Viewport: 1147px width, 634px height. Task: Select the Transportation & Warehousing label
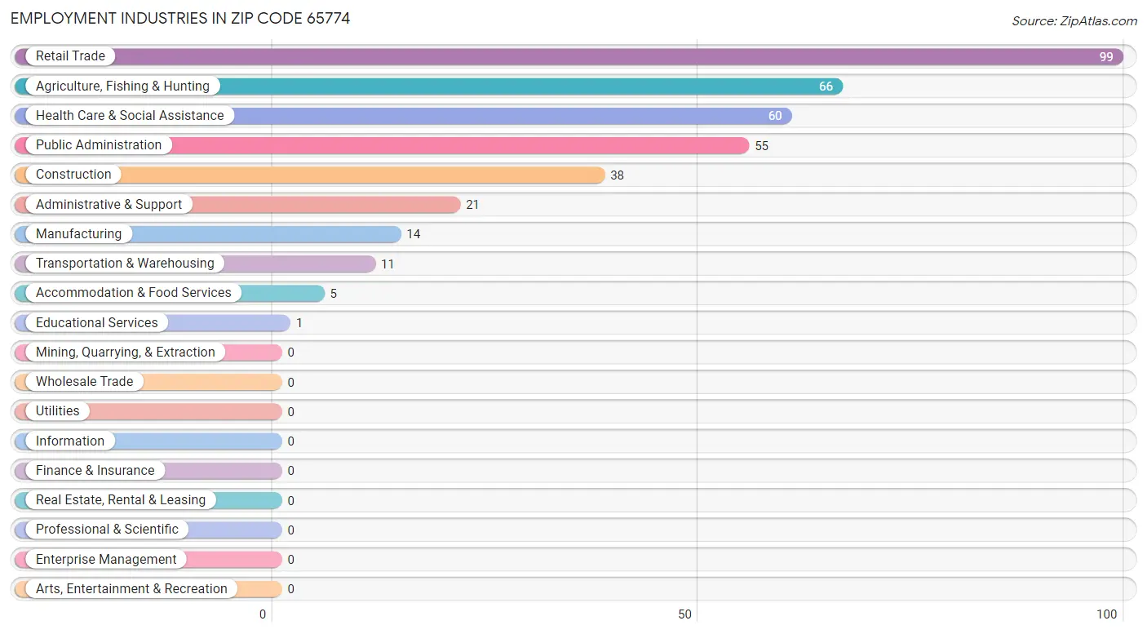(x=125, y=263)
